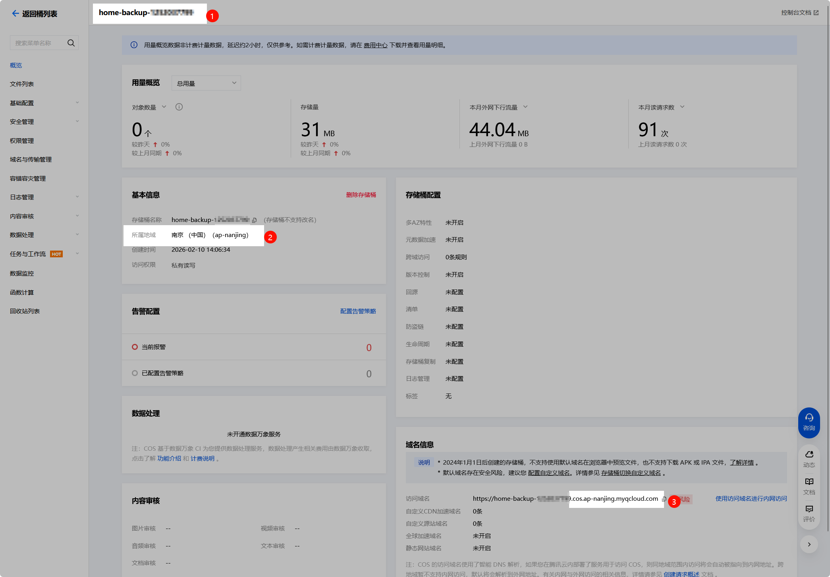This screenshot has width=830, height=577.
Task: Open 文件列表 in the sidebar
Action: click(22, 84)
